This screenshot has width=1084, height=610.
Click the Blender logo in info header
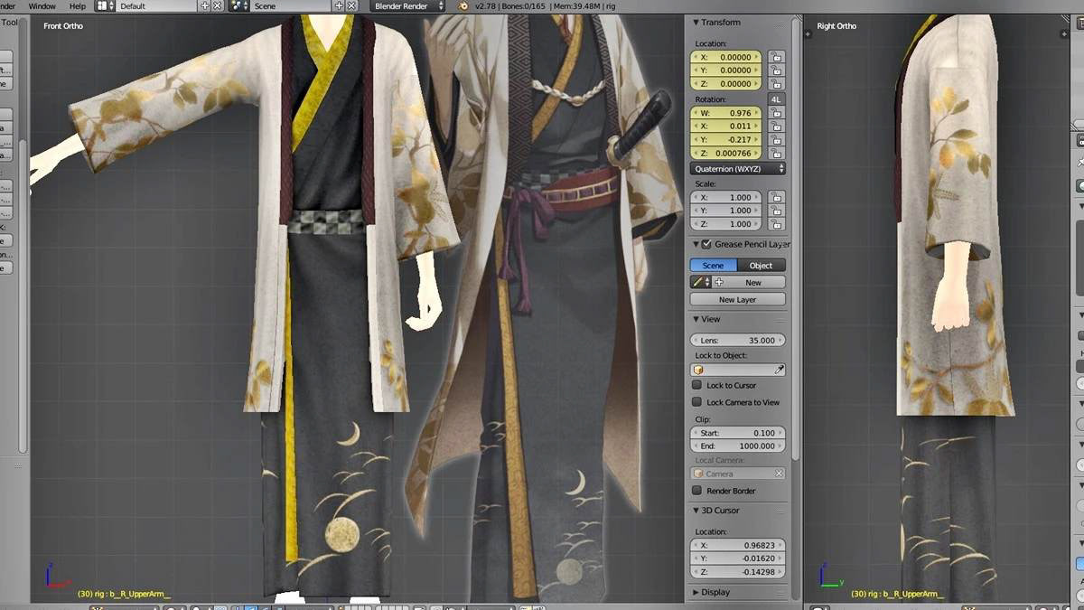(x=463, y=5)
